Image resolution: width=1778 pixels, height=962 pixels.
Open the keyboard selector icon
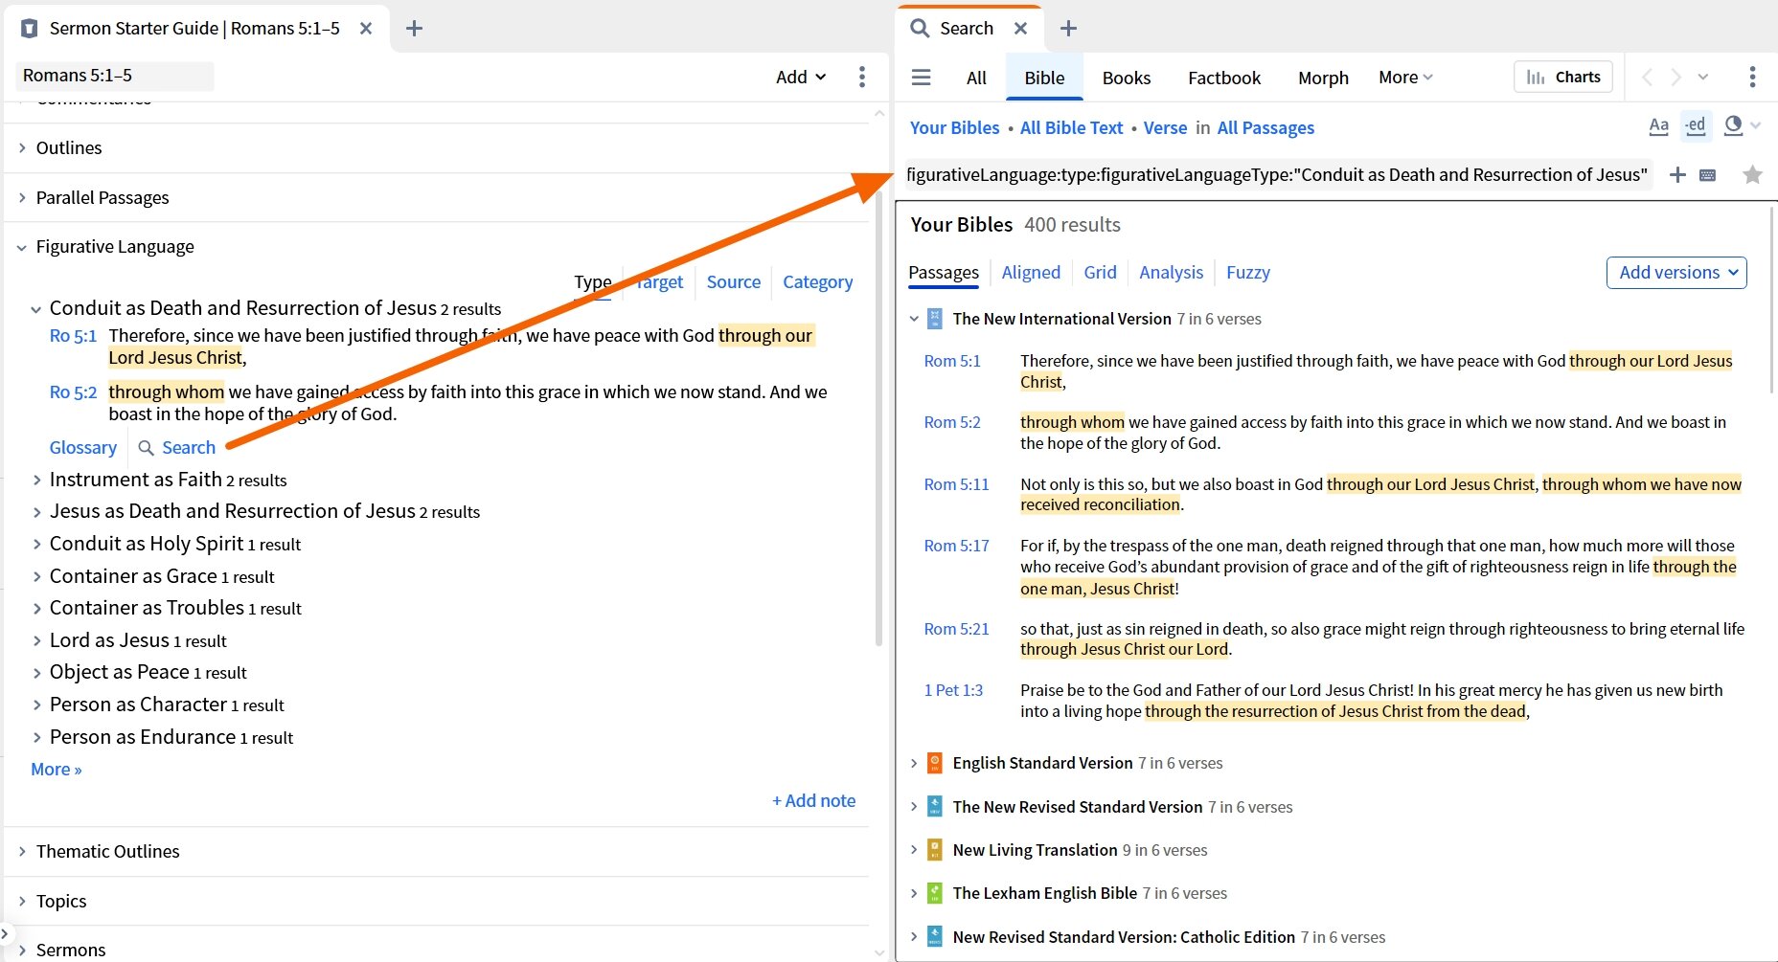1709,174
